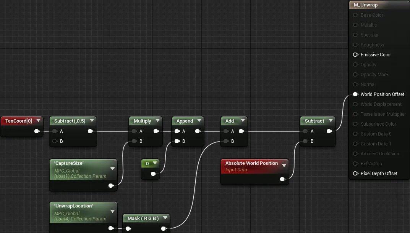This screenshot has height=233, width=410.
Task: Collapse the Subtract(,0.5) node arrow
Action: tap(92, 120)
